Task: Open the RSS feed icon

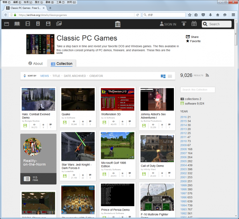Action: [207, 75]
